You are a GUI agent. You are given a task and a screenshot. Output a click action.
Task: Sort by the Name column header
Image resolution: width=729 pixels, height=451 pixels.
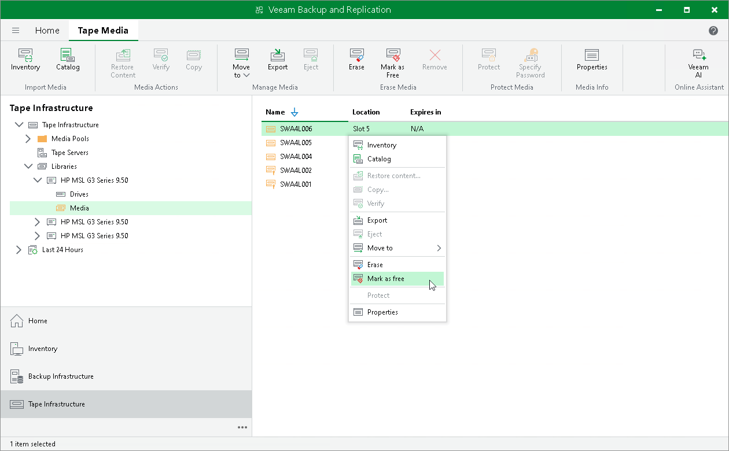coord(275,112)
